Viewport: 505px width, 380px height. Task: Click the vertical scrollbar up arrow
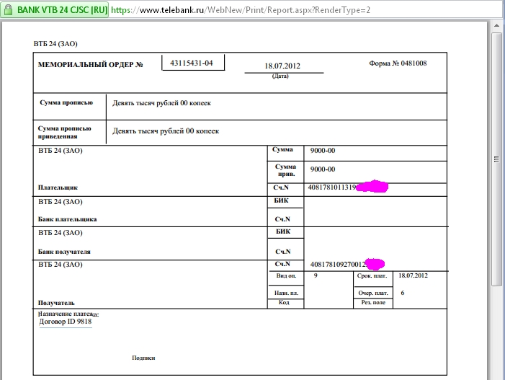(x=497, y=26)
